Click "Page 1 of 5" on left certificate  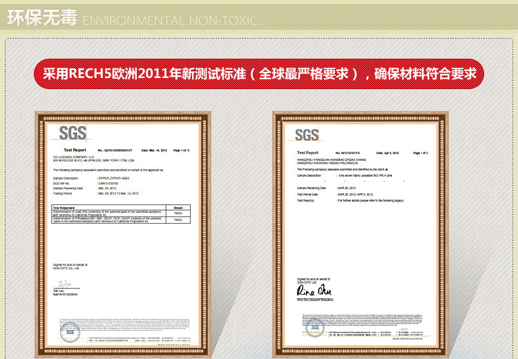click(x=182, y=151)
